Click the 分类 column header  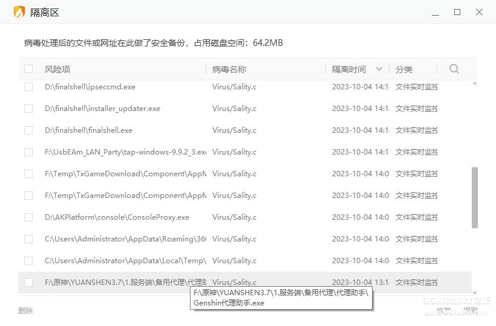pos(404,69)
